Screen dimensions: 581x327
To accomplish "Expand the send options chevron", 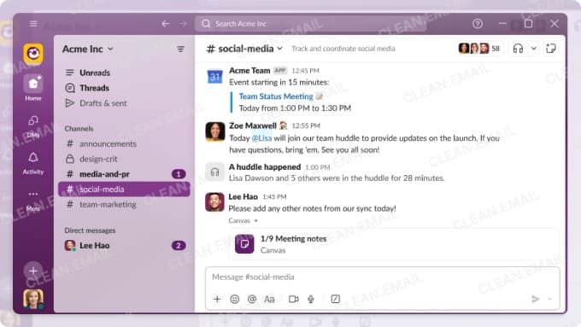I will coord(550,299).
